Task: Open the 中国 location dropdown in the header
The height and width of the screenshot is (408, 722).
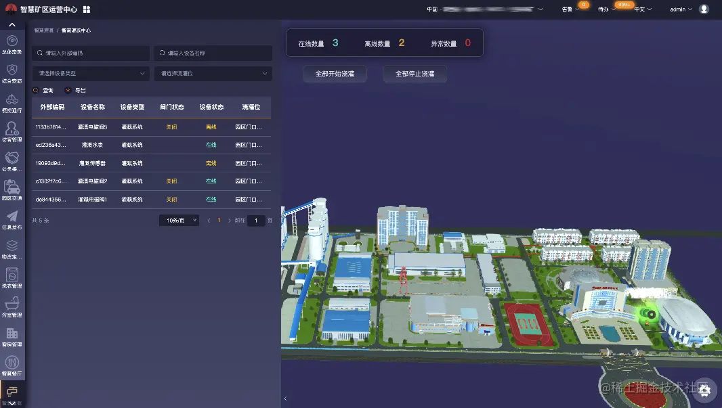Action: point(485,9)
